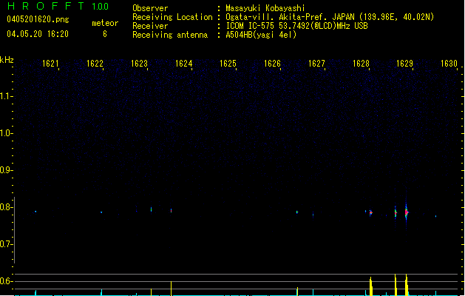Click the 1626 time axis label

(272, 64)
